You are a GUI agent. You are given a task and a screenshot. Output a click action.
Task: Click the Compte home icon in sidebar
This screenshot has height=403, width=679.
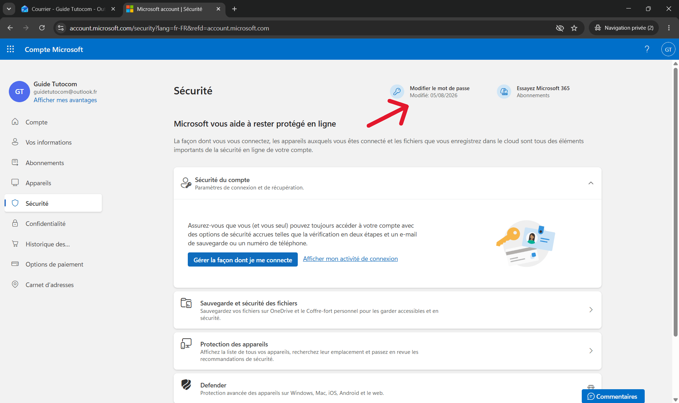point(15,122)
